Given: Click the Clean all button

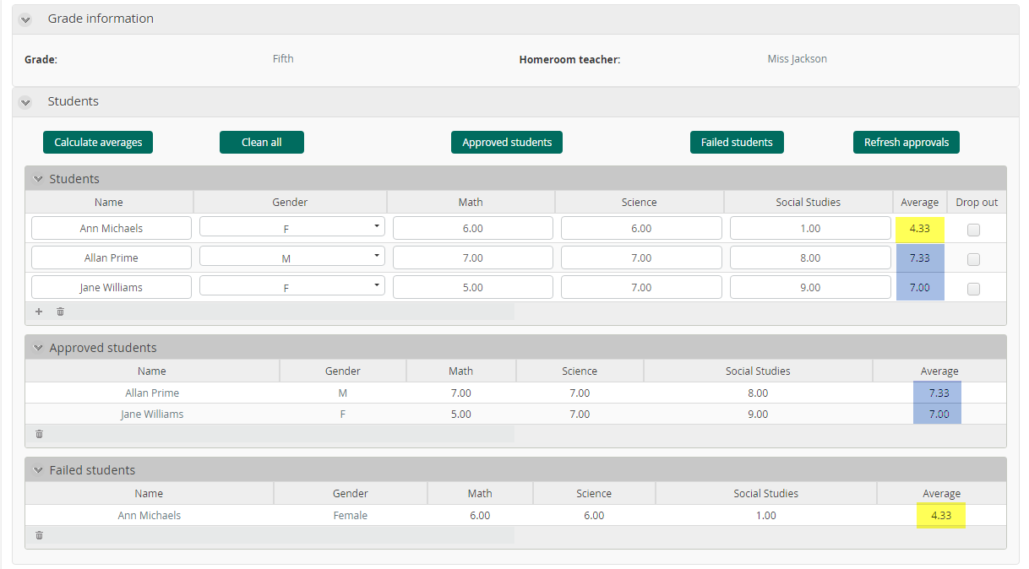Looking at the screenshot, I should click(x=261, y=143).
